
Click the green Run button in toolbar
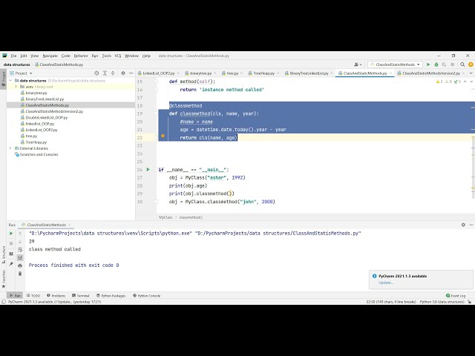point(428,65)
